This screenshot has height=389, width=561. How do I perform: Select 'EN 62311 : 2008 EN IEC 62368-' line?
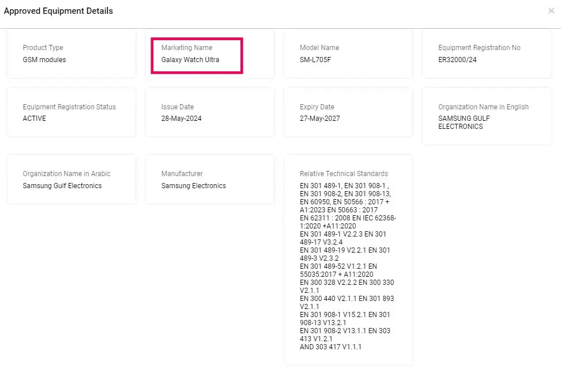tap(348, 218)
